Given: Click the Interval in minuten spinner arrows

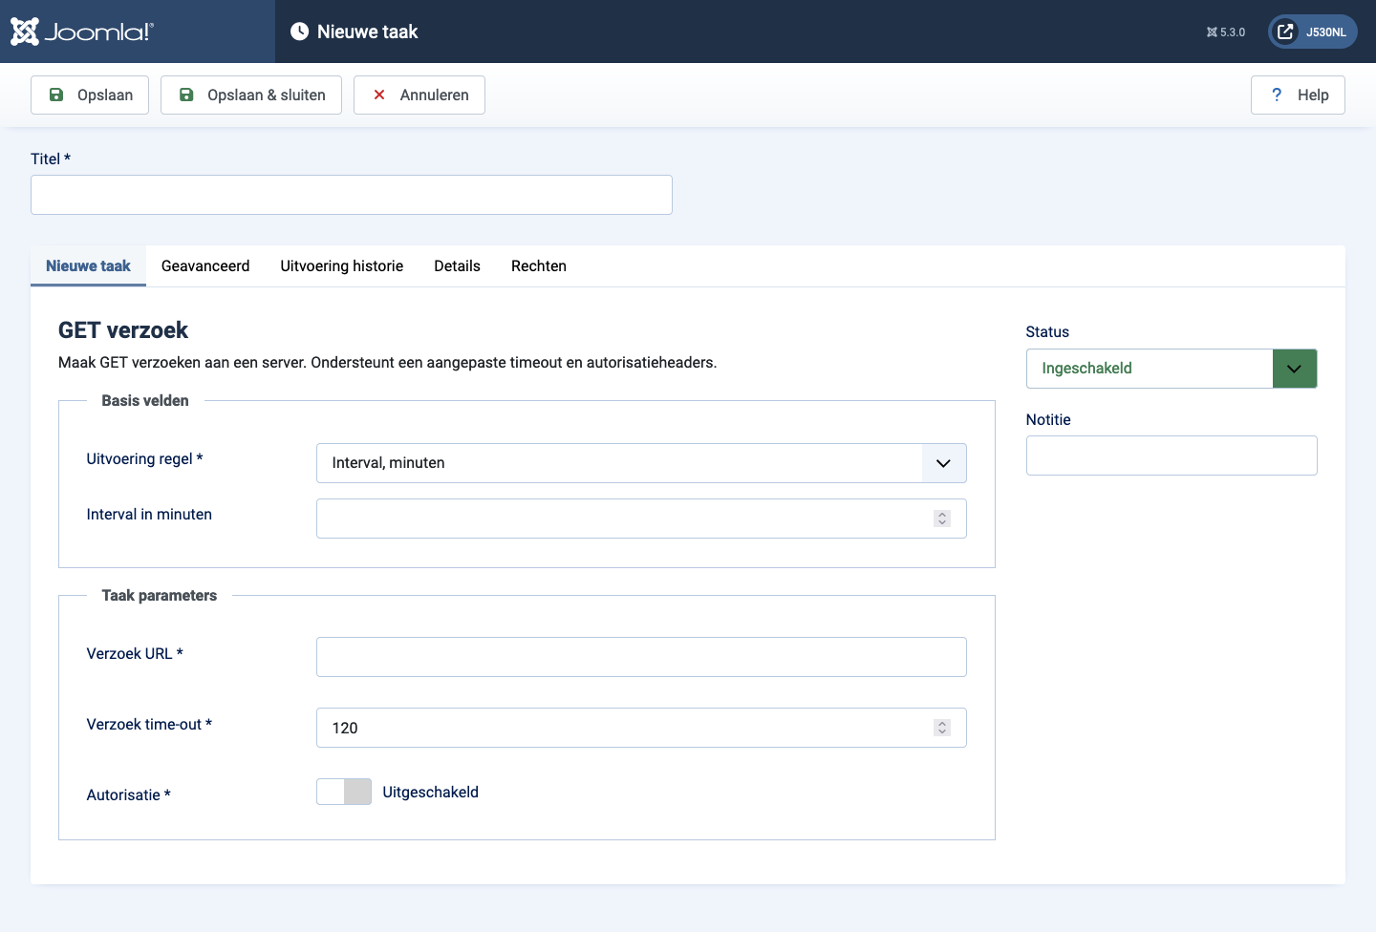Looking at the screenshot, I should [x=942, y=519].
